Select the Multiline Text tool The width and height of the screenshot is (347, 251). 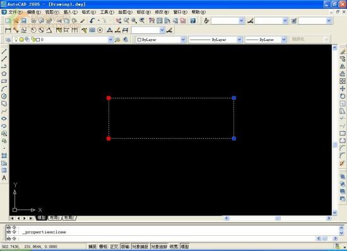[4, 178]
